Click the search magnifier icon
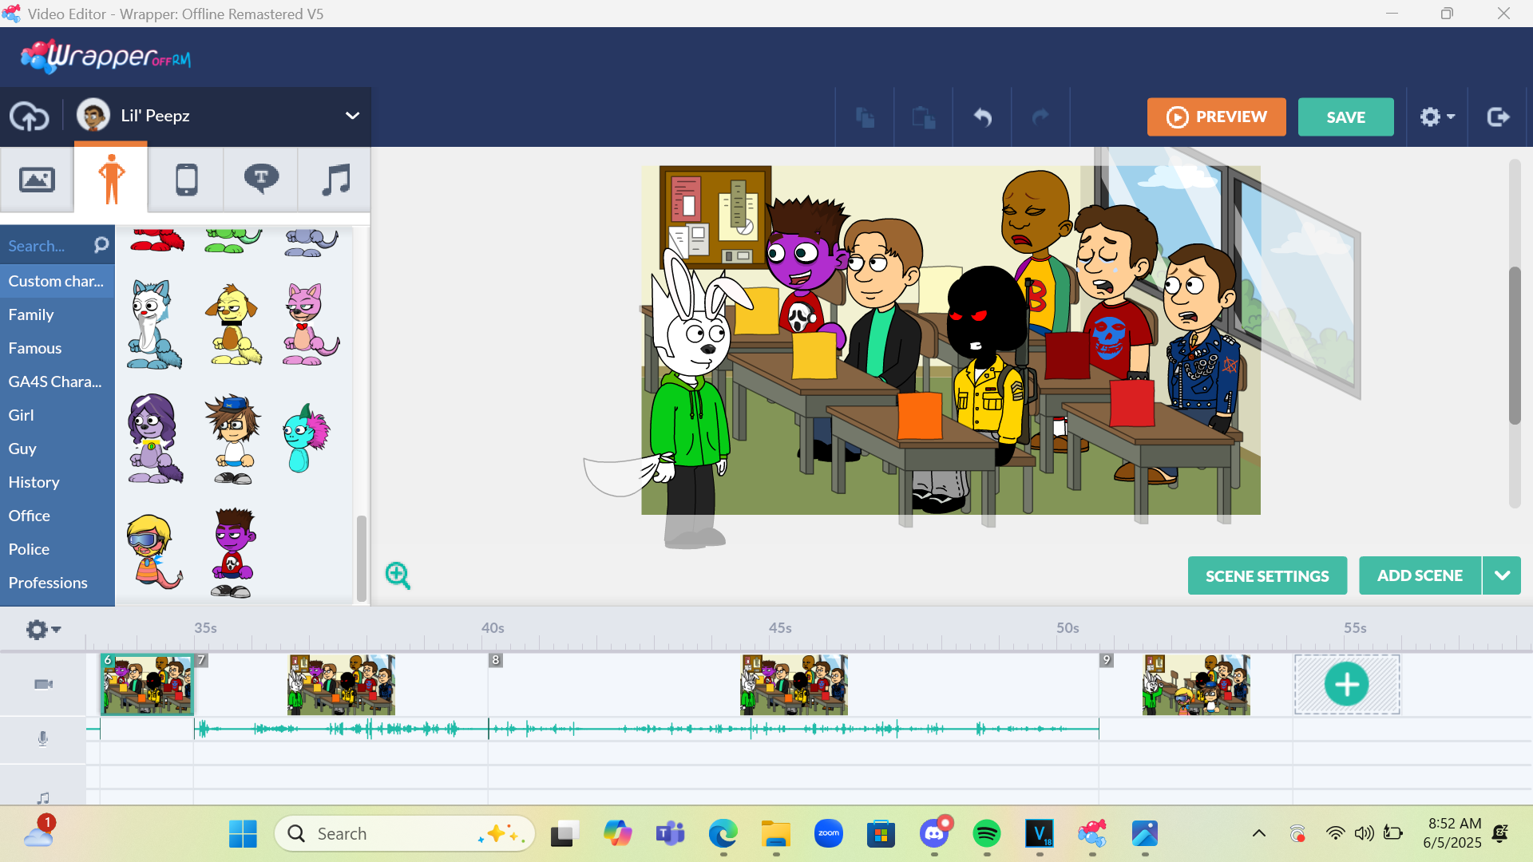Screen dimensions: 1533x862 [101, 245]
